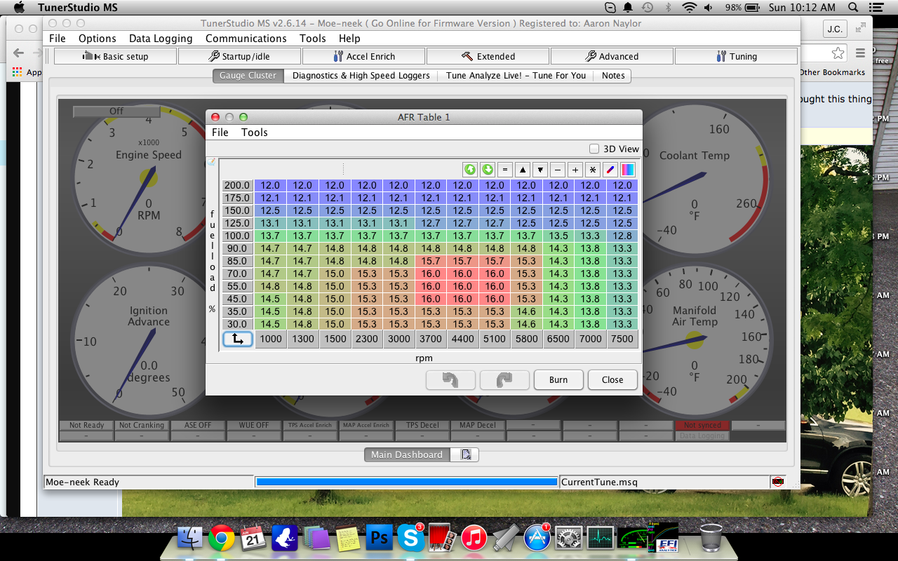Open the Data Logging menu
The height and width of the screenshot is (561, 898).
point(161,39)
